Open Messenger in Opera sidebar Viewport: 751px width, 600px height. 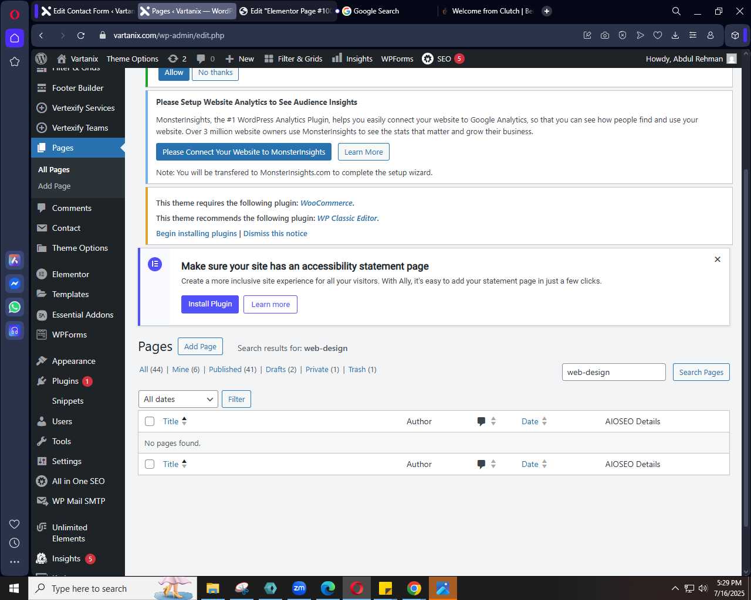15,284
